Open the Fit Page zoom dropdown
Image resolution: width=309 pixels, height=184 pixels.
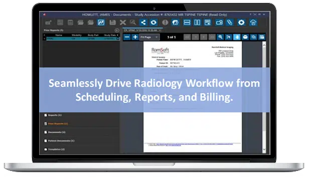(149, 37)
